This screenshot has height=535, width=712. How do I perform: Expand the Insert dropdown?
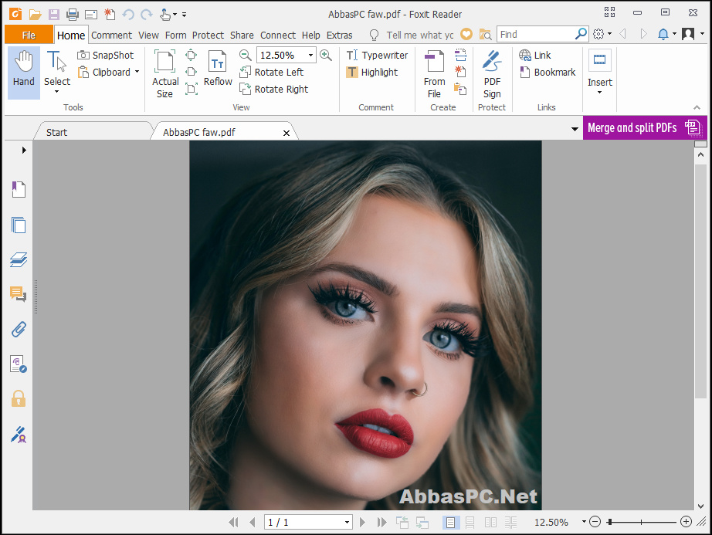click(x=599, y=92)
